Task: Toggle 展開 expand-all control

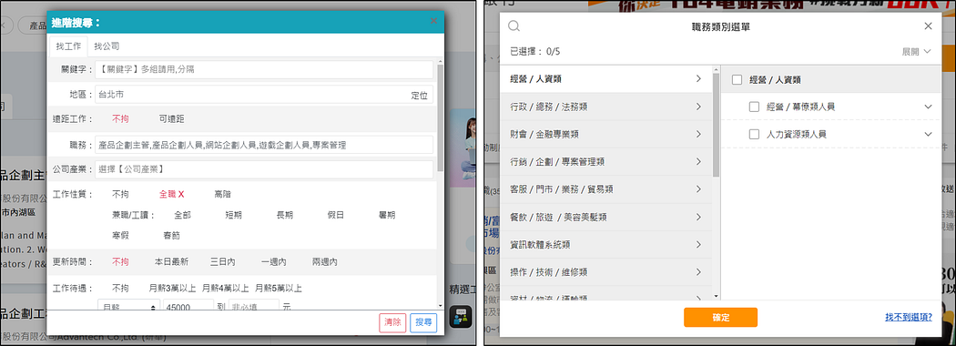Action: click(917, 52)
